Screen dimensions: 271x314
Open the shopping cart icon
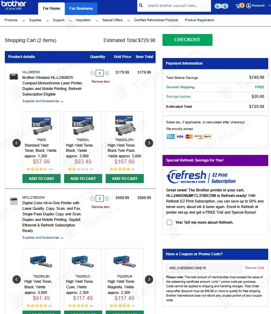pyautogui.click(x=238, y=6)
